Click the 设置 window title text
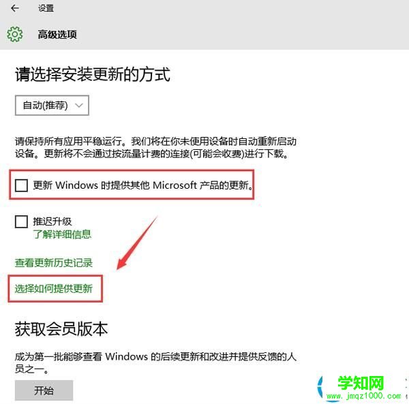This screenshot has width=409, height=404. point(46,8)
